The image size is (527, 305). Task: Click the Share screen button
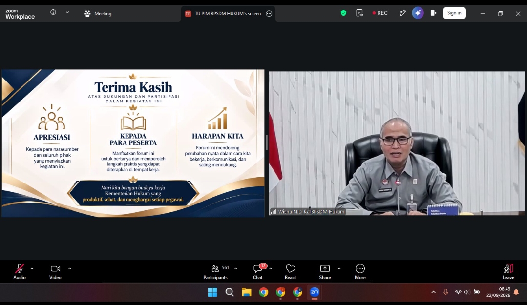[x=325, y=272]
